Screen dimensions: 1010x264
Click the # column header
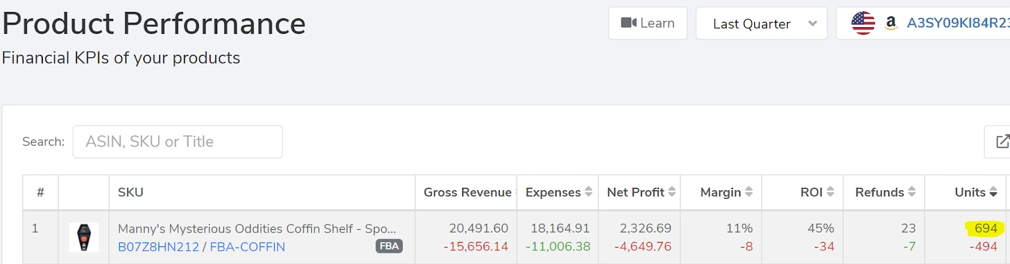click(x=40, y=192)
